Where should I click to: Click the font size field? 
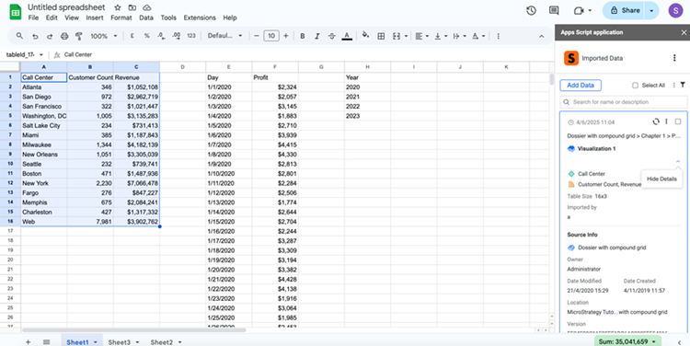click(271, 36)
